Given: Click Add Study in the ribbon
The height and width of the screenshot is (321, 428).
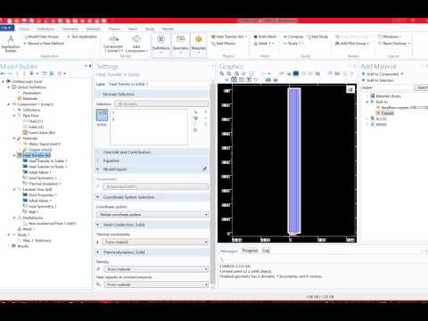Looking at the screenshot, I should pyautogui.click(x=317, y=37).
